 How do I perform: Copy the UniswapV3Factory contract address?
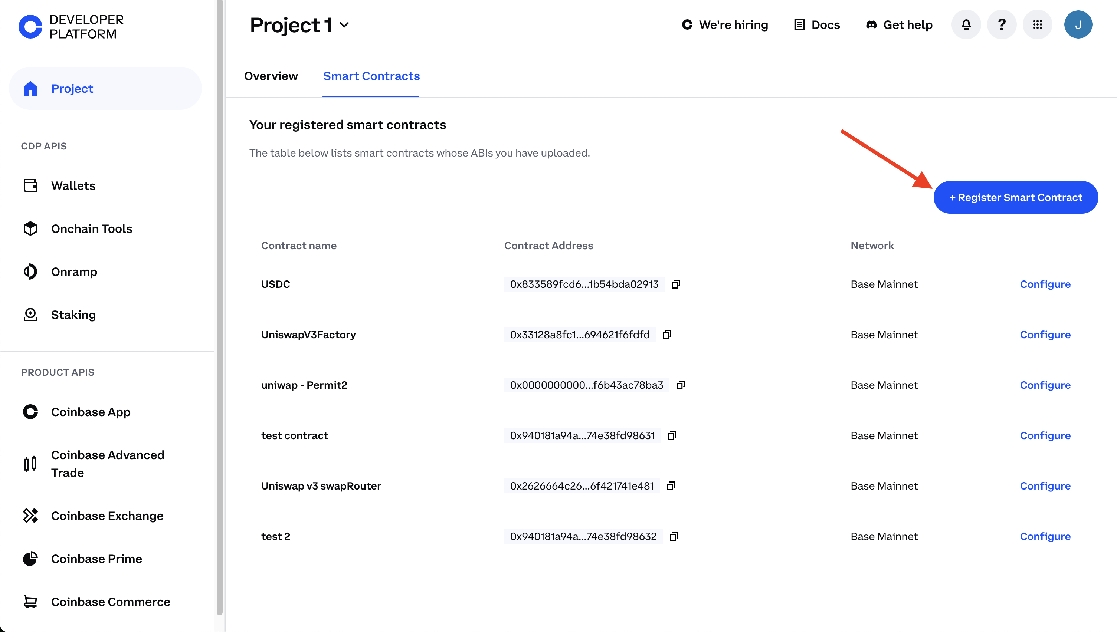click(667, 334)
